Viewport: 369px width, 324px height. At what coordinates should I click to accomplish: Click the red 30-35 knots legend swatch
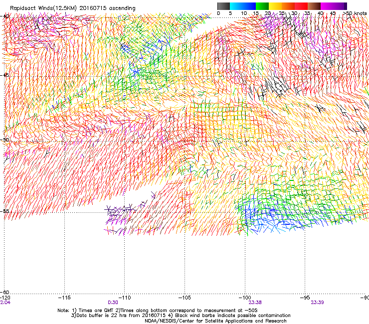[x=301, y=6]
